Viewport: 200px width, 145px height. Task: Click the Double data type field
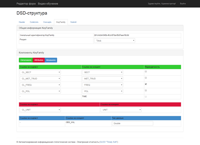[x=132, y=123]
